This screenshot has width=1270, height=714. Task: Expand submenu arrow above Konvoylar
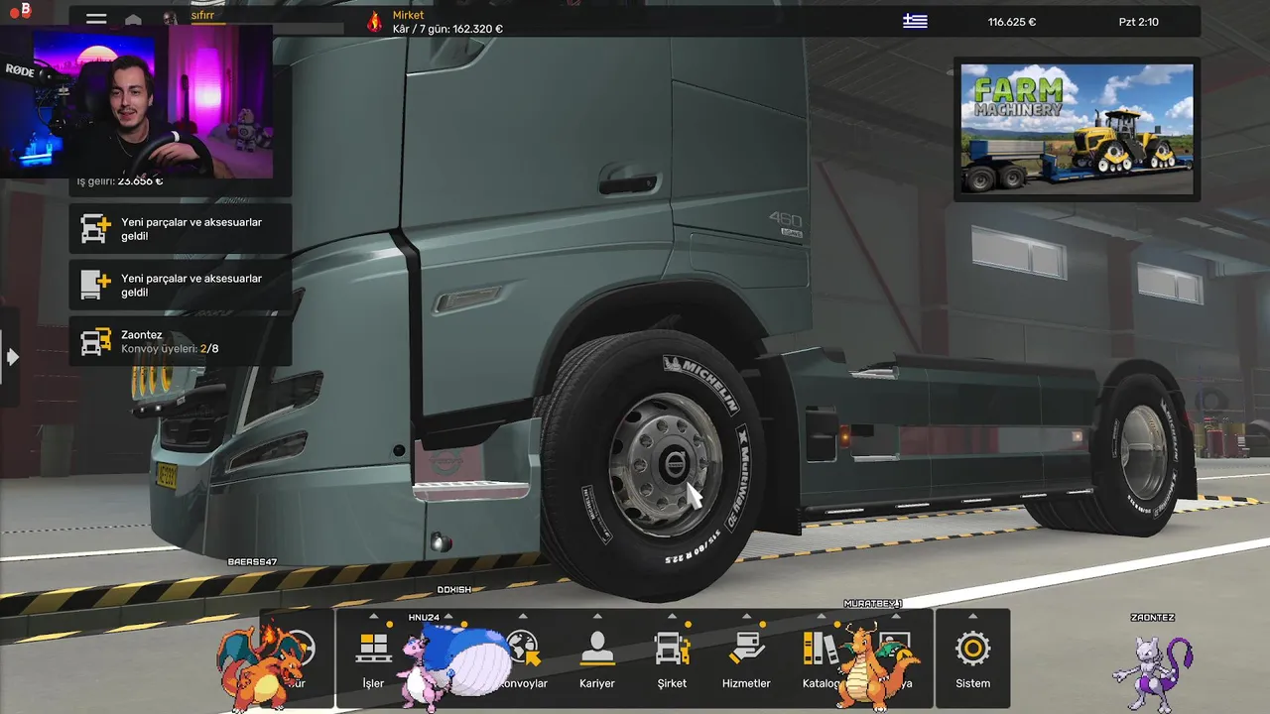523,617
